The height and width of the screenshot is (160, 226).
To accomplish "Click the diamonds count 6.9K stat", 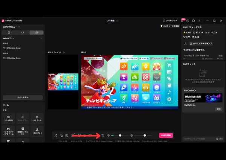I will tap(187, 32).
